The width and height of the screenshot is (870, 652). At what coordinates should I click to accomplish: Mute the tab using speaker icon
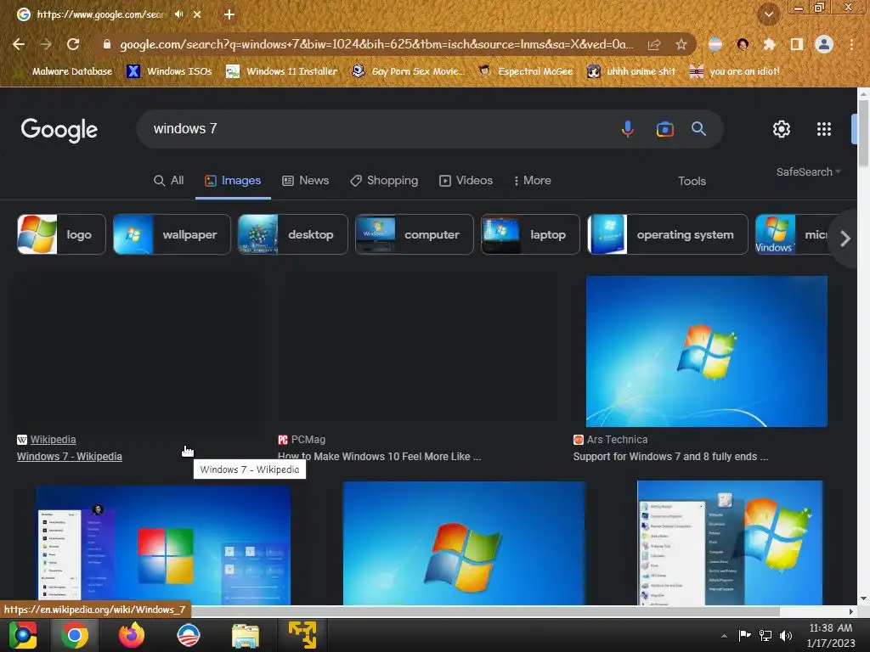178,14
